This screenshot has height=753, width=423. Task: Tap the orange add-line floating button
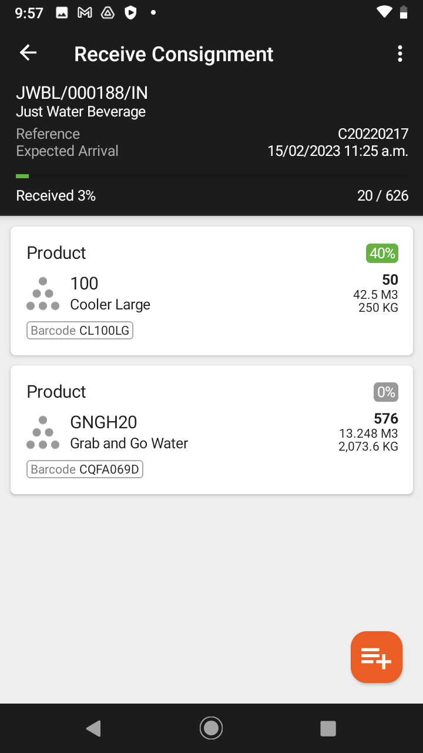pyautogui.click(x=377, y=657)
